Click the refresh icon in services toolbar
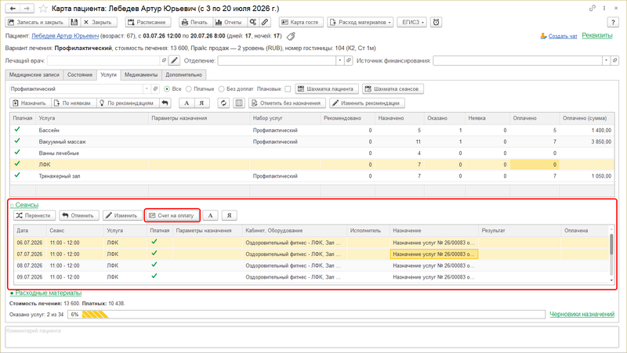The image size is (627, 353). (223, 103)
